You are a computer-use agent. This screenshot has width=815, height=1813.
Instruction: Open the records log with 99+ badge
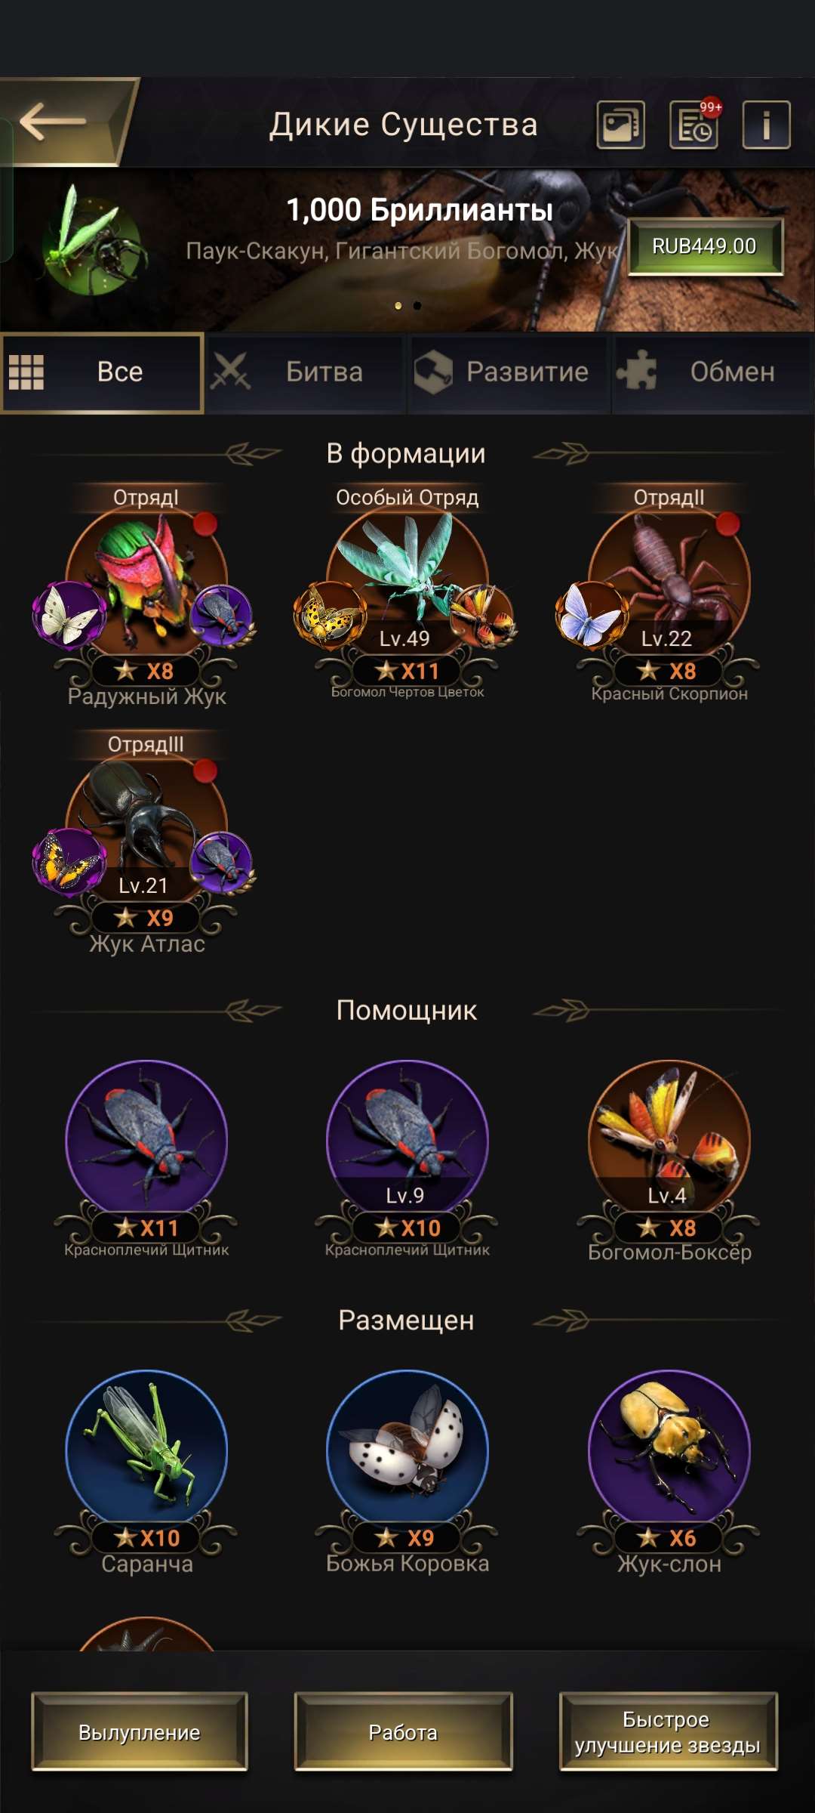(x=694, y=125)
